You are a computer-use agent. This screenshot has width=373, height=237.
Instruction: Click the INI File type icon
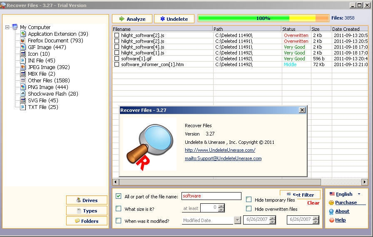[x=23, y=60]
